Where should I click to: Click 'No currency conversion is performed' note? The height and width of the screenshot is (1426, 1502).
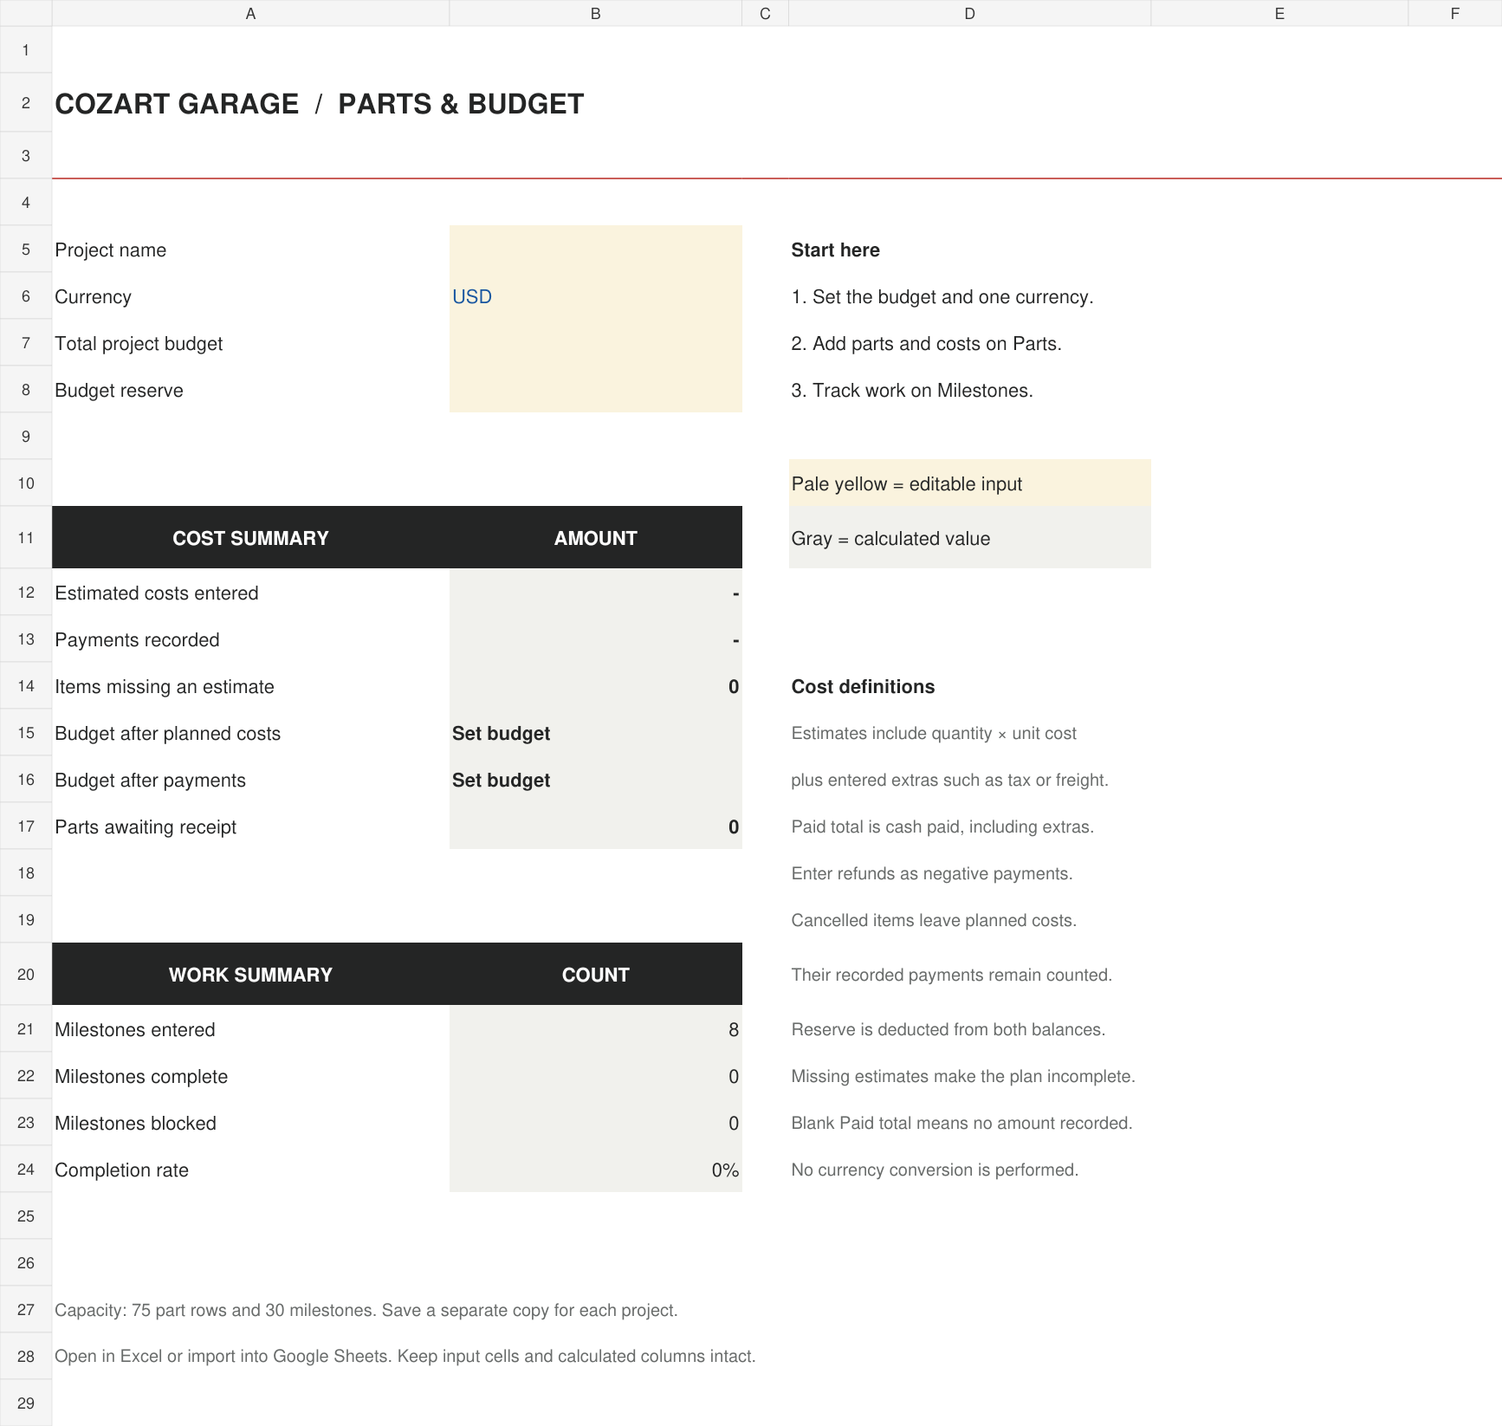(x=935, y=1170)
